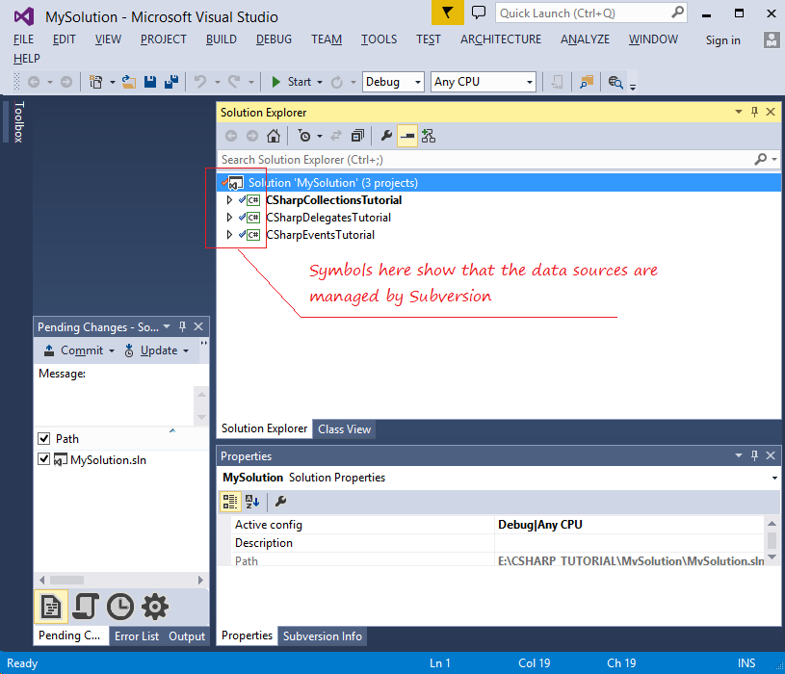Close the Pending Changes panel
785x674 pixels.
pos(198,326)
